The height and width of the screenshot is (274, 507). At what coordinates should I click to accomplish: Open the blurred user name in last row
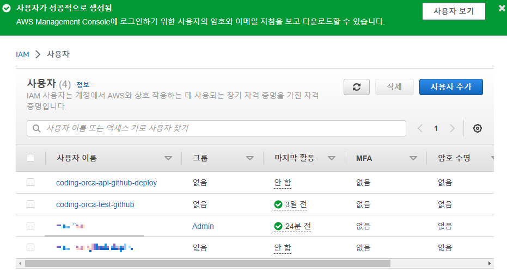point(95,248)
